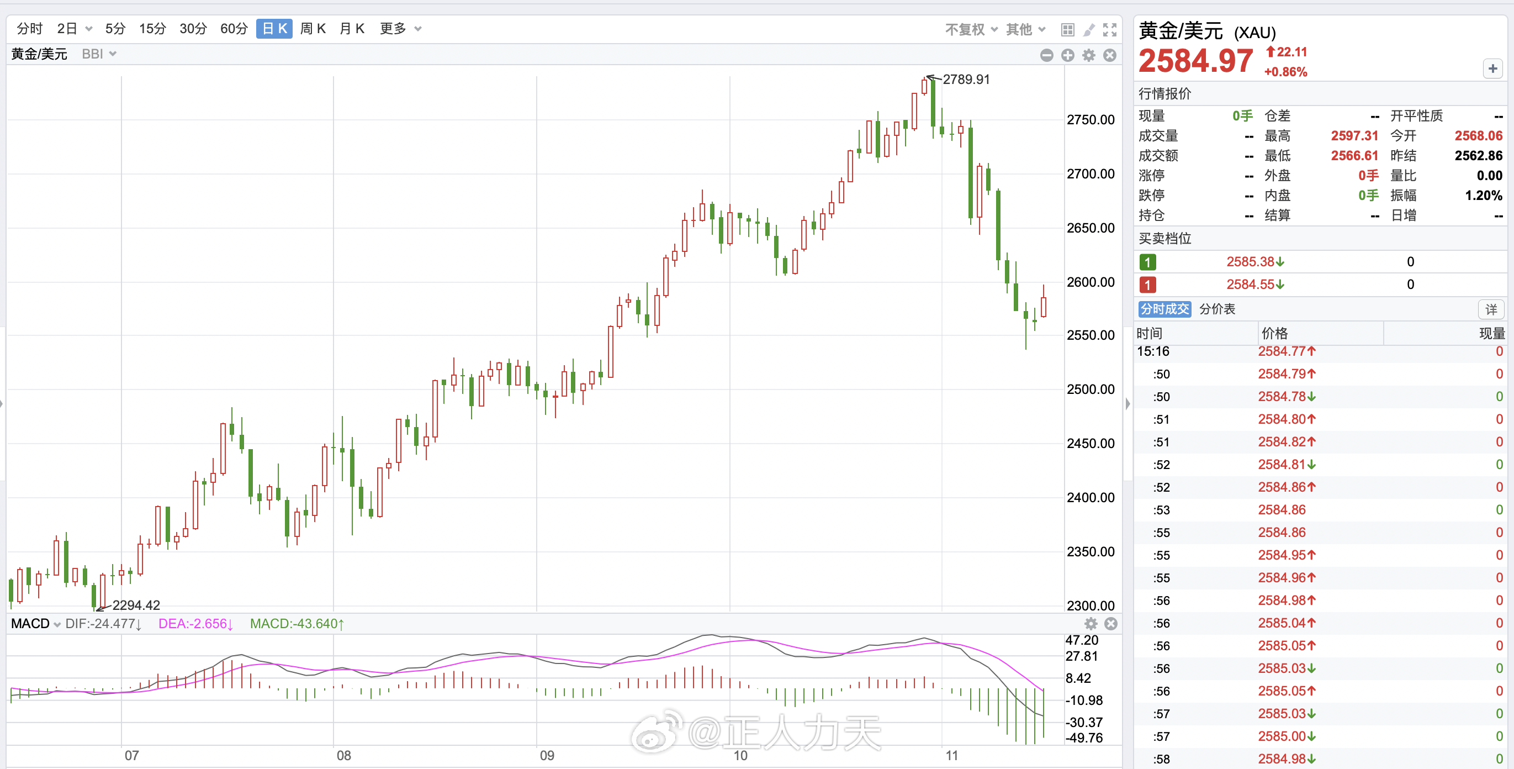Click the 2789.91 high marker label
The width and height of the screenshot is (1514, 769).
(966, 80)
